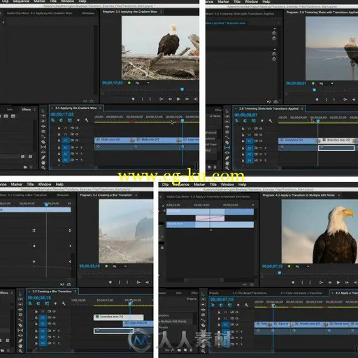Open Fit zoom dropdown in Trimming Shots monitor
This screenshot has width=358, height=358.
tap(326, 83)
